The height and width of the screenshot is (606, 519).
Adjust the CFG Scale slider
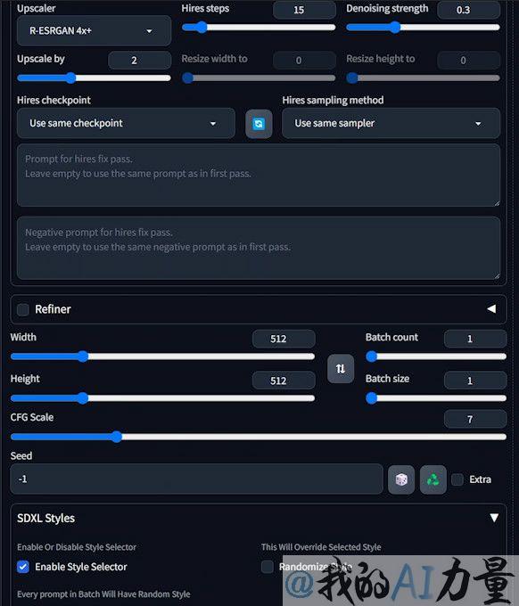click(x=259, y=437)
